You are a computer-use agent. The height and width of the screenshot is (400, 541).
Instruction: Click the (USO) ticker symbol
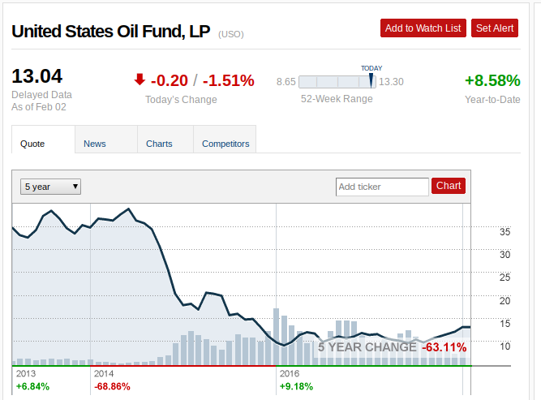231,34
